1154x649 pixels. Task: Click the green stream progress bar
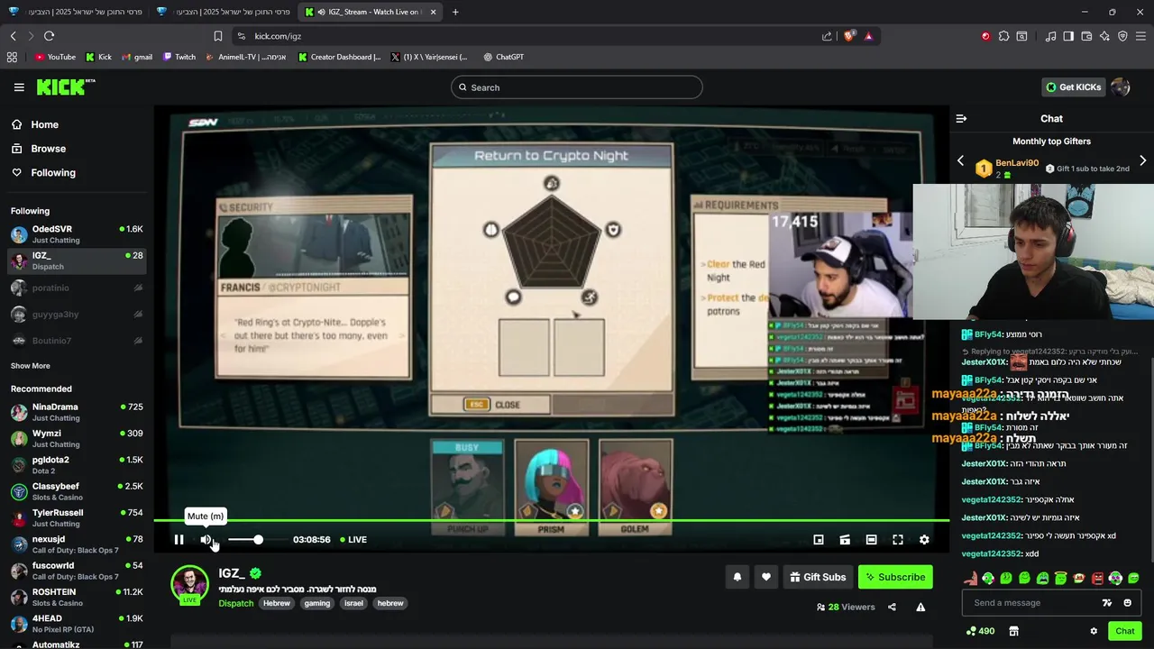551,520
